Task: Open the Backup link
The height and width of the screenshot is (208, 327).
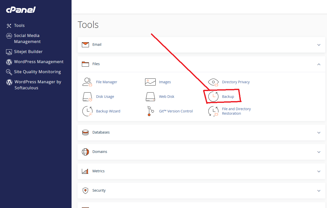Action: pyautogui.click(x=228, y=97)
